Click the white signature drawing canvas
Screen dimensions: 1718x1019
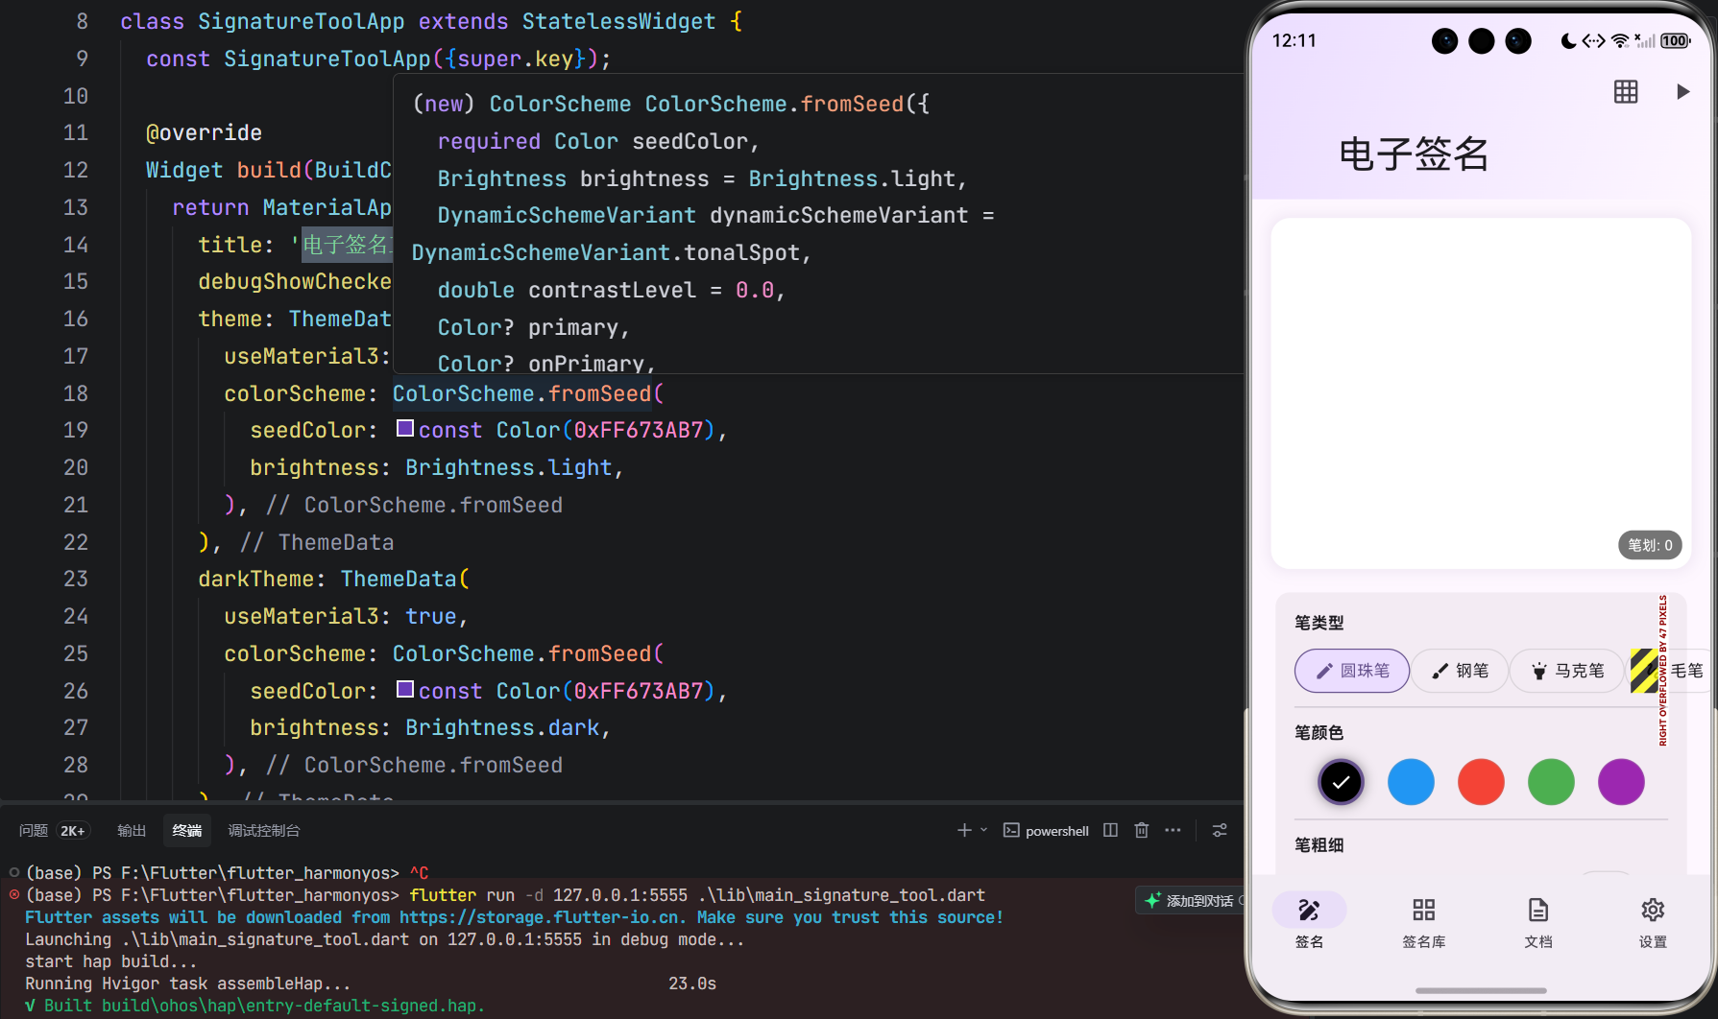(x=1481, y=393)
